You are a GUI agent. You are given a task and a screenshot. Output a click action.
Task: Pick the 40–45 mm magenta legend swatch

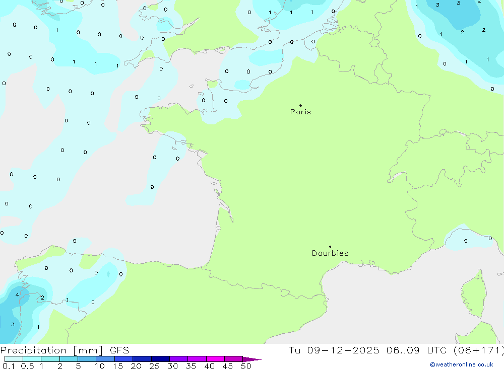click(215, 359)
